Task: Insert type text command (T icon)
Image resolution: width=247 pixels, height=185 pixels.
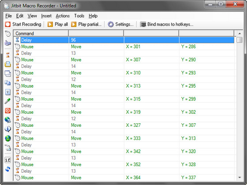Action: (8, 92)
